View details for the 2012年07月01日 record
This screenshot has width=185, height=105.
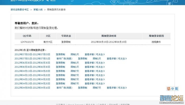point(117,59)
